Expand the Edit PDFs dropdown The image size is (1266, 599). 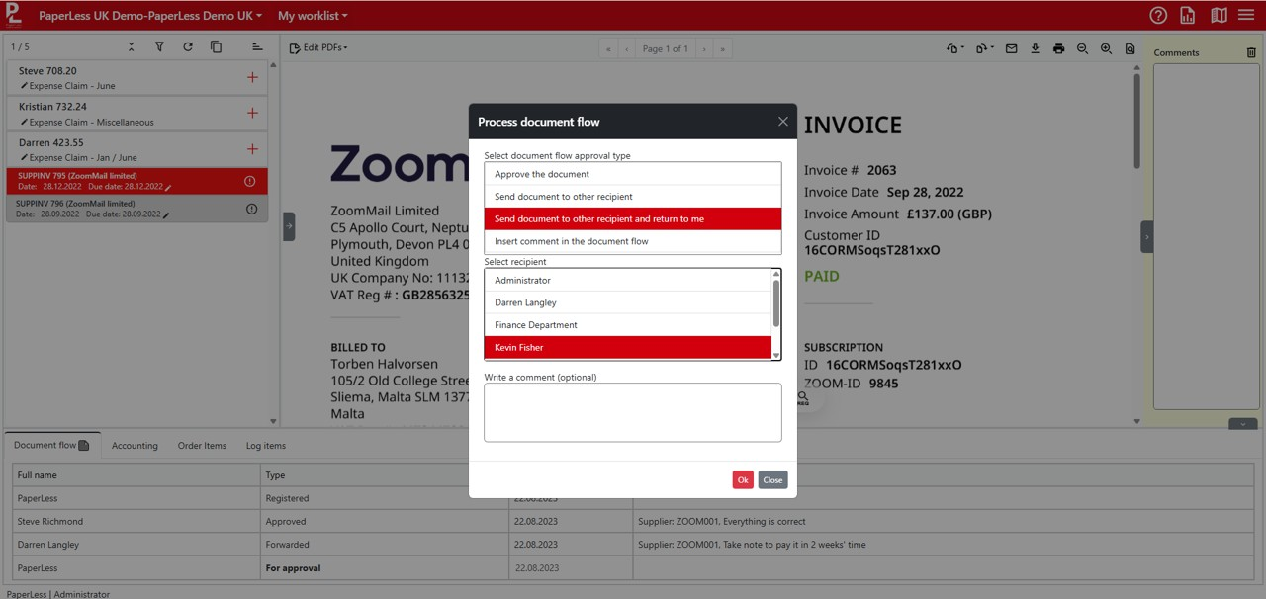(x=318, y=46)
